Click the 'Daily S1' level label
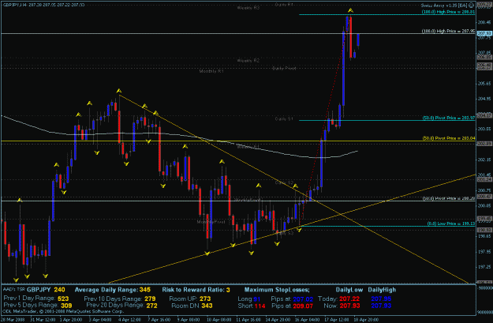The width and height of the screenshot is (493, 323). [x=284, y=119]
